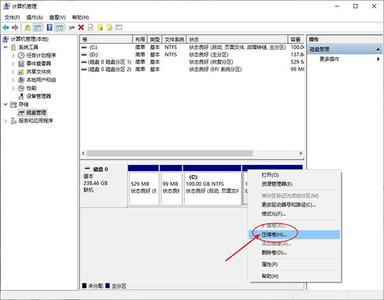Viewport: 384px width, 300px height.
Task: Collapse 磁盘管理 section in 操作 pane
Action: (x=378, y=49)
